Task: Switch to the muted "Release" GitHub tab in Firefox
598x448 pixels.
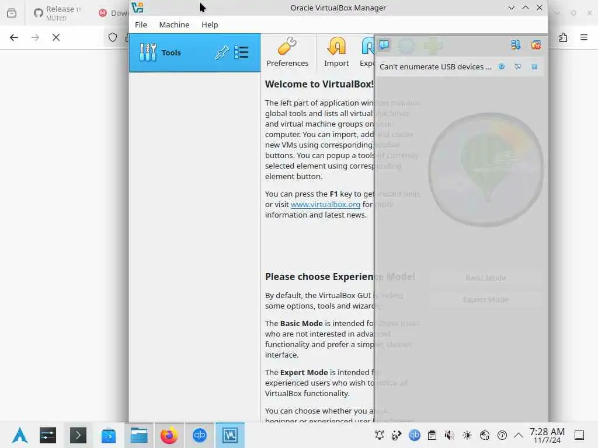Action: [x=58, y=13]
